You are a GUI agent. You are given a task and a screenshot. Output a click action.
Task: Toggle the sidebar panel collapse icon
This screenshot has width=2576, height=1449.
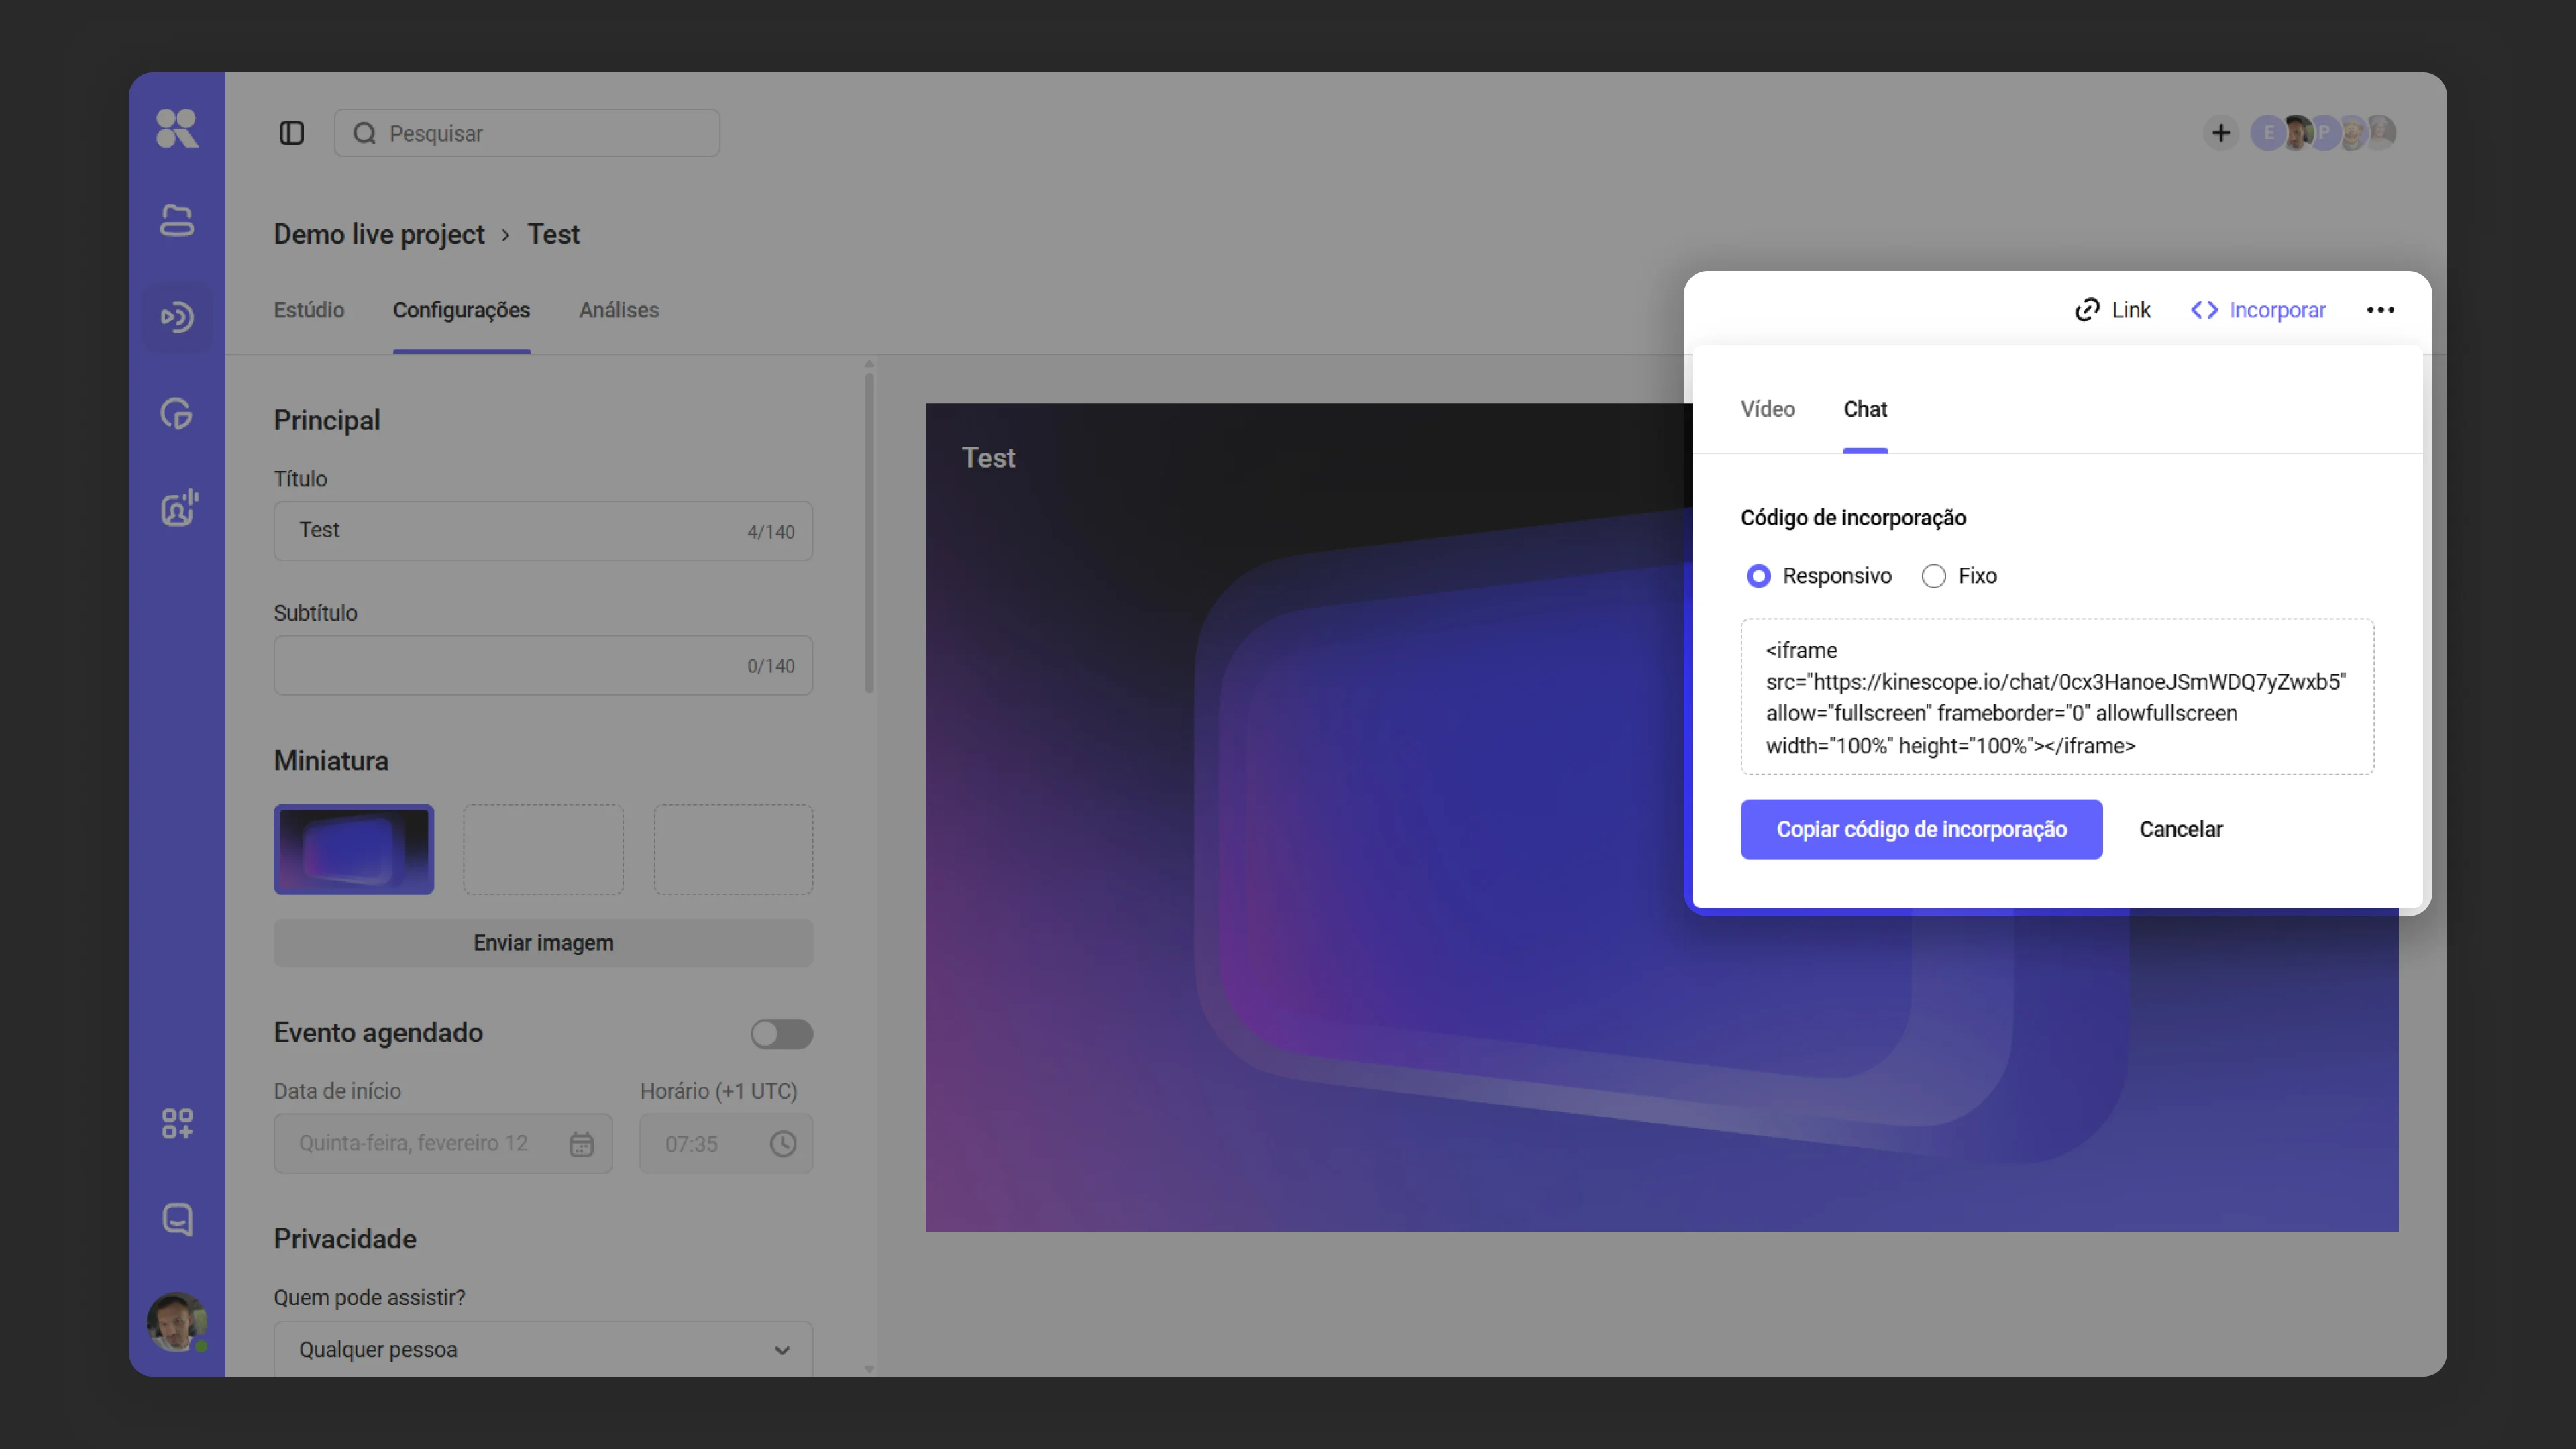(x=291, y=133)
